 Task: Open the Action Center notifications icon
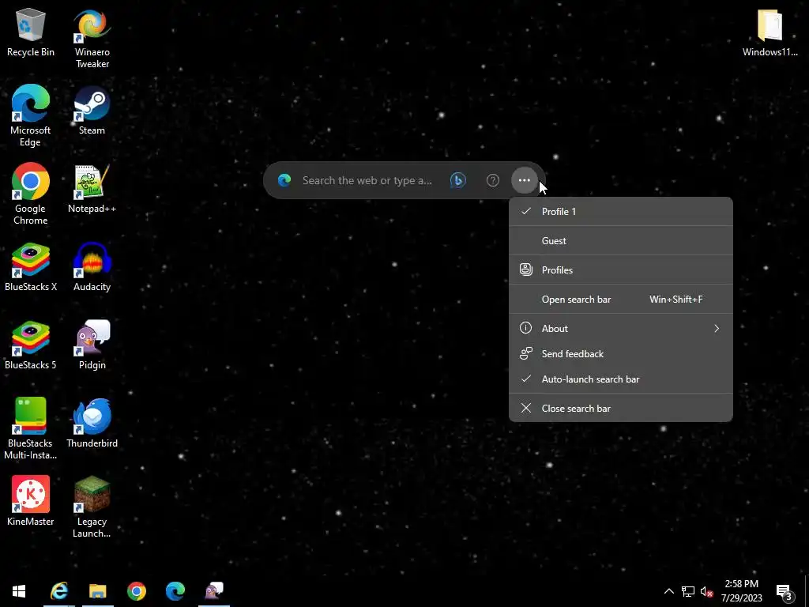click(x=785, y=592)
